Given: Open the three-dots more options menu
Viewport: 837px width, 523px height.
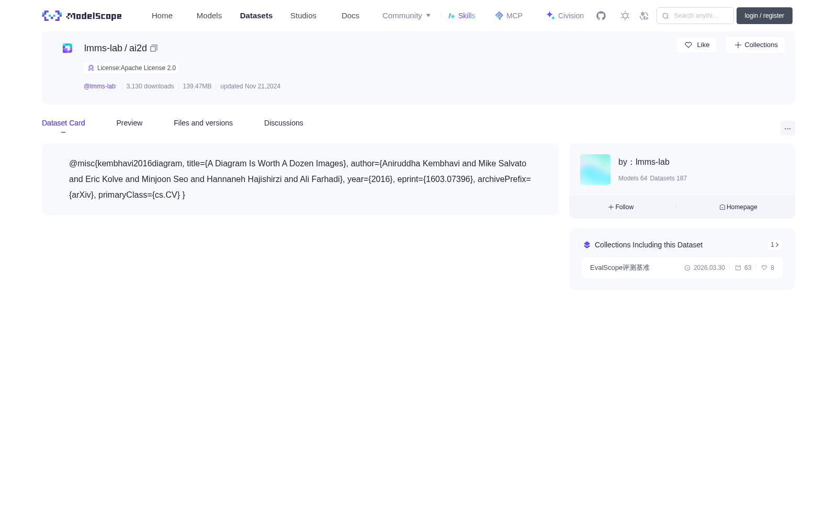Looking at the screenshot, I should [788, 128].
